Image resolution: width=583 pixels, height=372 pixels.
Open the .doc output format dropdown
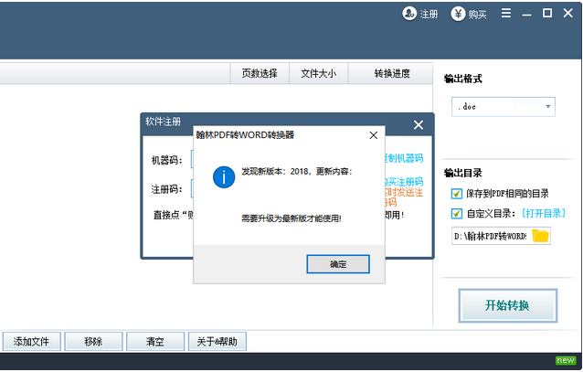503,107
